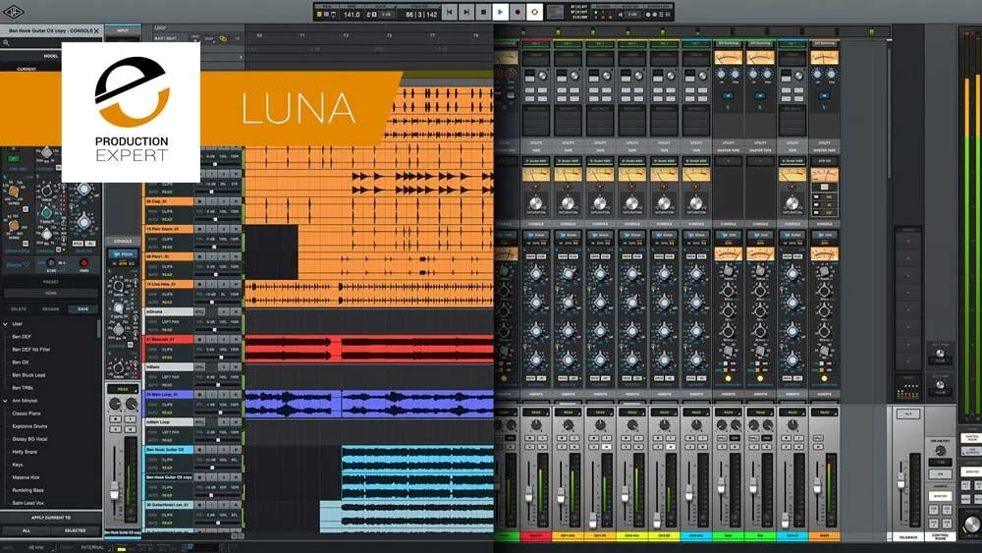
Task: Click the CONSOLE header on focus channel strip
Action: 123,241
